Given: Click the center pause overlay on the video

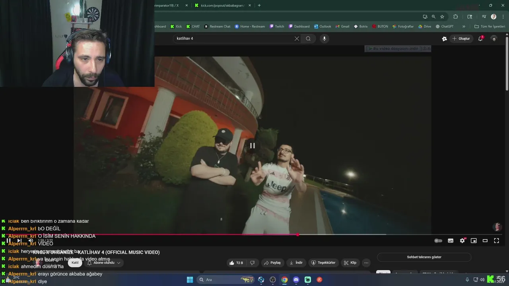Looking at the screenshot, I should (253, 146).
